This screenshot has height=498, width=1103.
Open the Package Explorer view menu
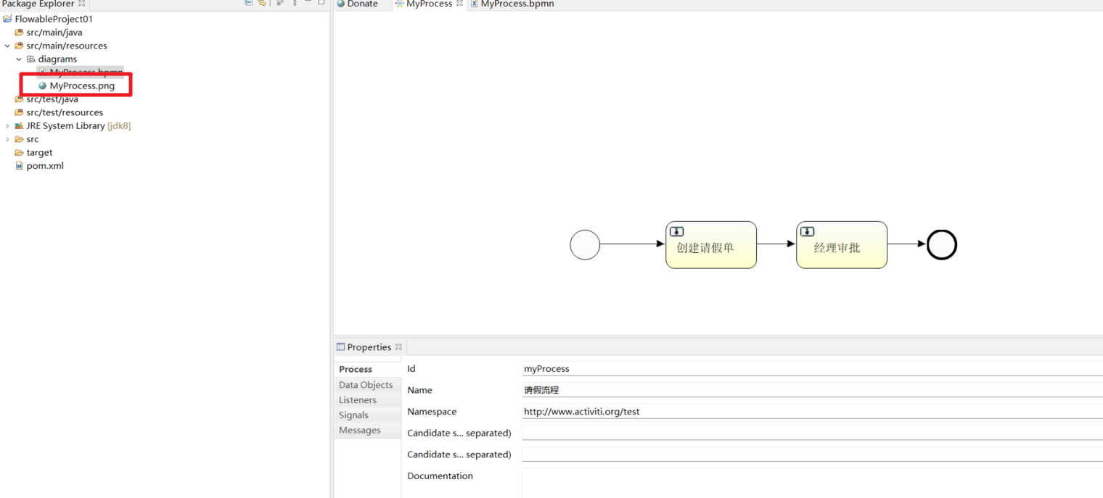click(x=294, y=3)
